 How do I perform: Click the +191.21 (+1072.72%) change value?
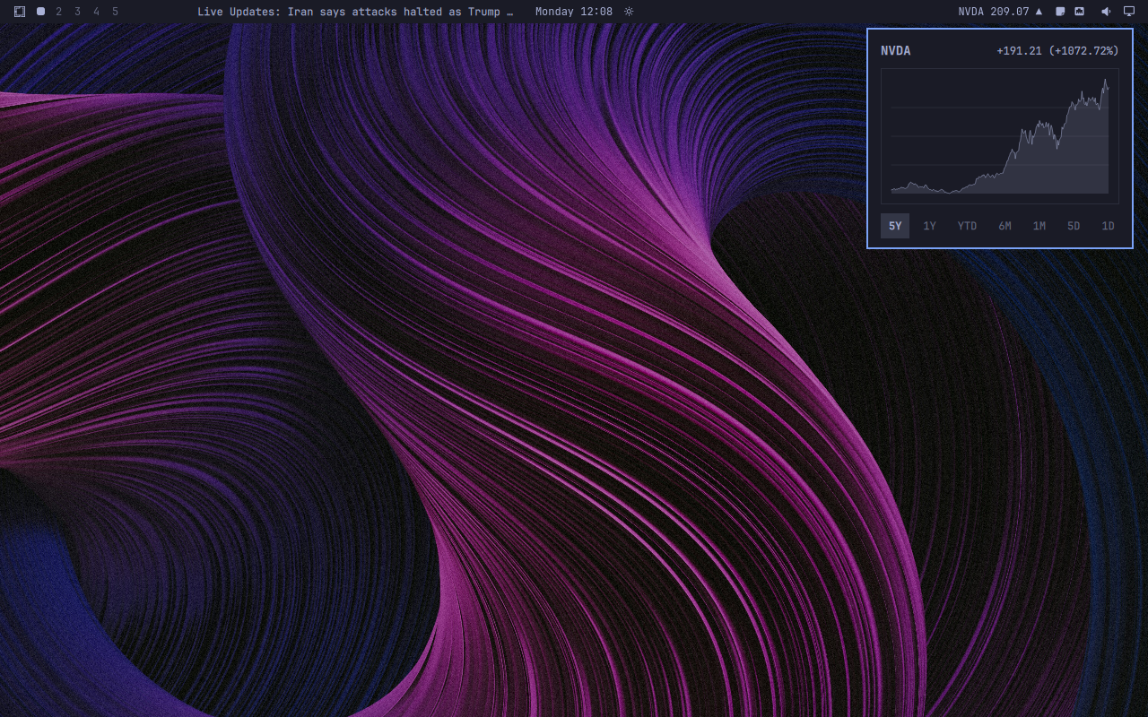click(x=1057, y=51)
